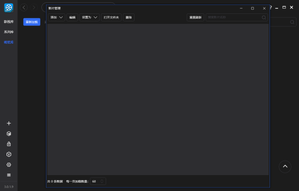299x191 pixels.
Task: Select the 明星库 sidebar tab
Action: coord(9,42)
